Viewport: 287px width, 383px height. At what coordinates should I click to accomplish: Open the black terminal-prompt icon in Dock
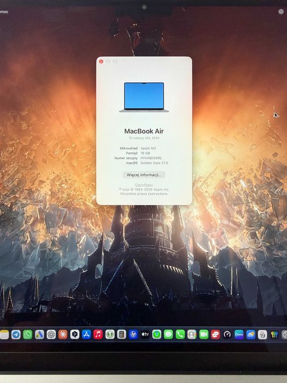[x=75, y=334]
